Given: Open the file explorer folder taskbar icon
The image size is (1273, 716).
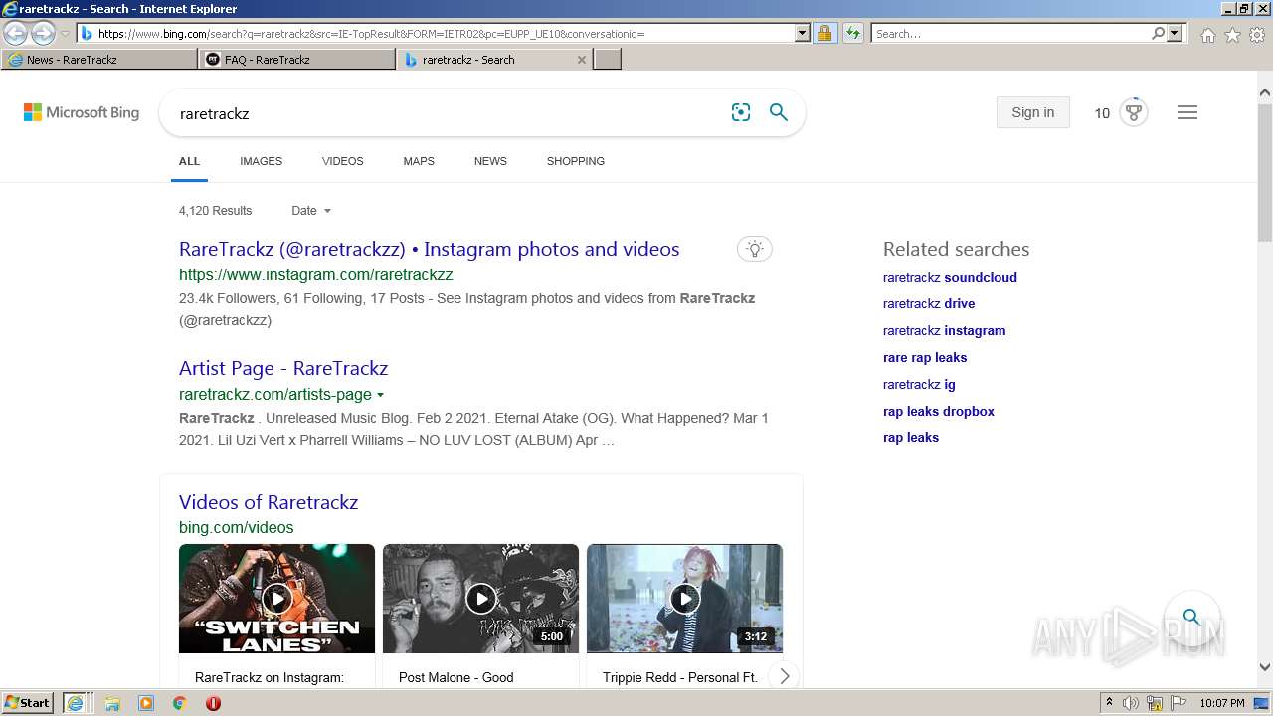Looking at the screenshot, I should tap(112, 703).
